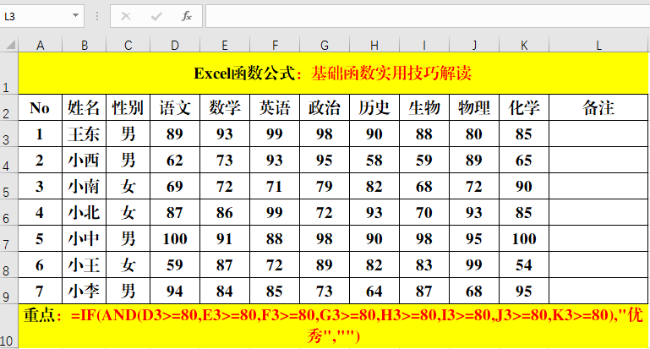This screenshot has width=650, height=349.
Task: Select column L header
Action: coord(598,44)
